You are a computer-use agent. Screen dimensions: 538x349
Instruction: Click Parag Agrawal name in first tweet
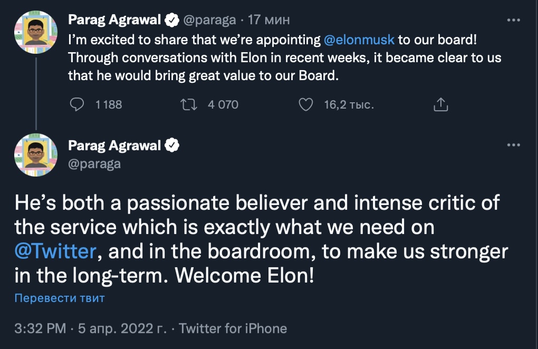(114, 20)
